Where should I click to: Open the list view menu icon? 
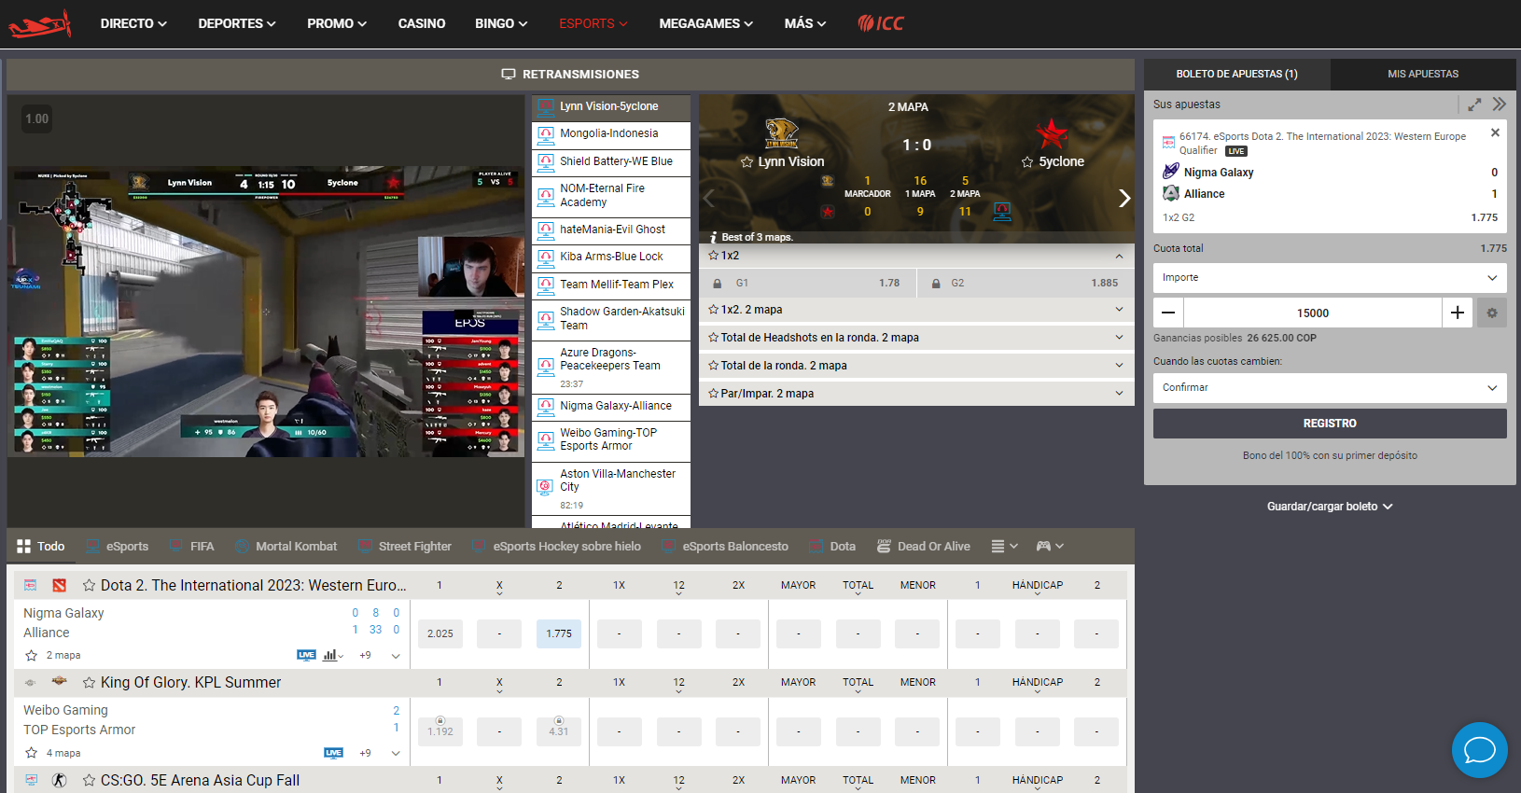[1004, 546]
